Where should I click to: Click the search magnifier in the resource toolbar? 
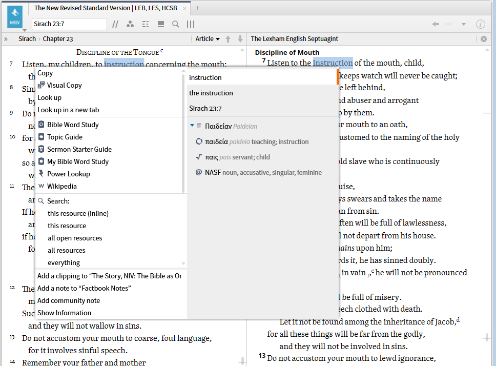click(x=175, y=24)
